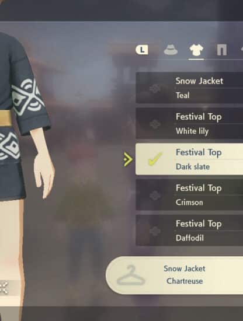Click the diamond icon beside Crimson top
Viewport: 243px width, 321px height.
155,196
